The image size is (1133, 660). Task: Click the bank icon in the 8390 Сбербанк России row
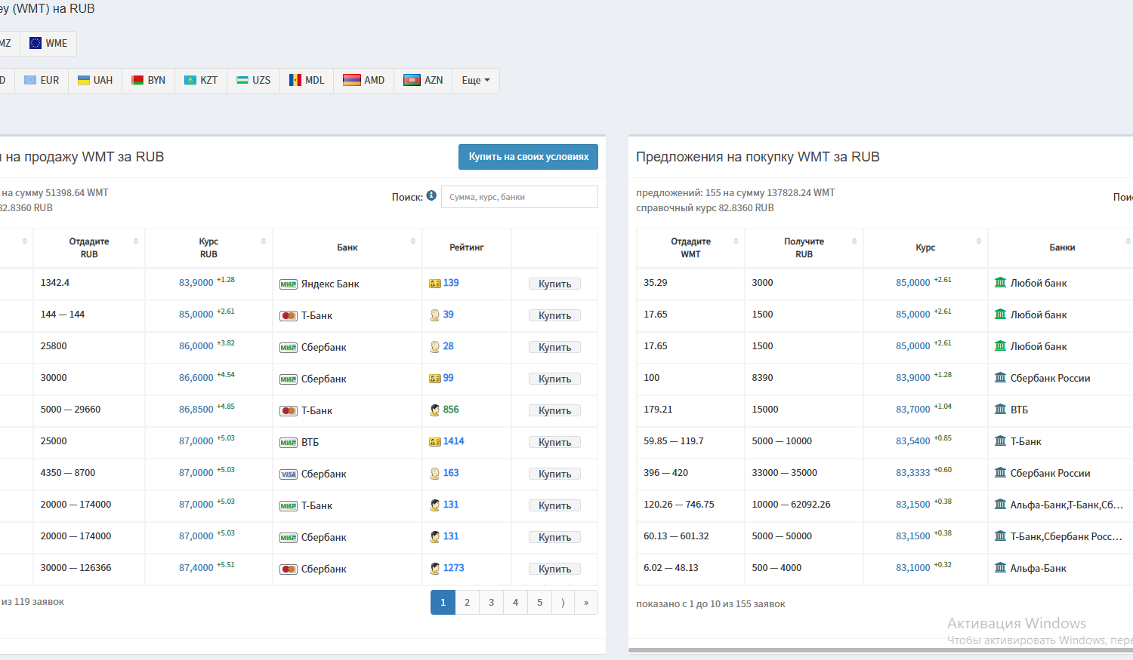click(x=1000, y=377)
